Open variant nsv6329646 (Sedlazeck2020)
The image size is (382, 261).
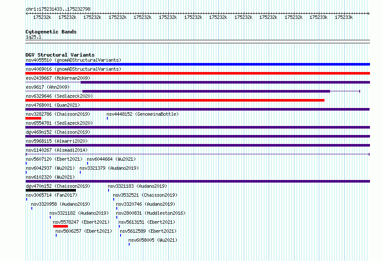[x=59, y=96]
